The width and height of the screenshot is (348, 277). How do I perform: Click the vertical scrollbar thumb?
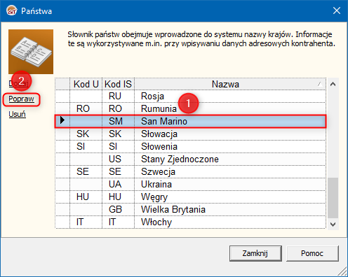click(333, 198)
